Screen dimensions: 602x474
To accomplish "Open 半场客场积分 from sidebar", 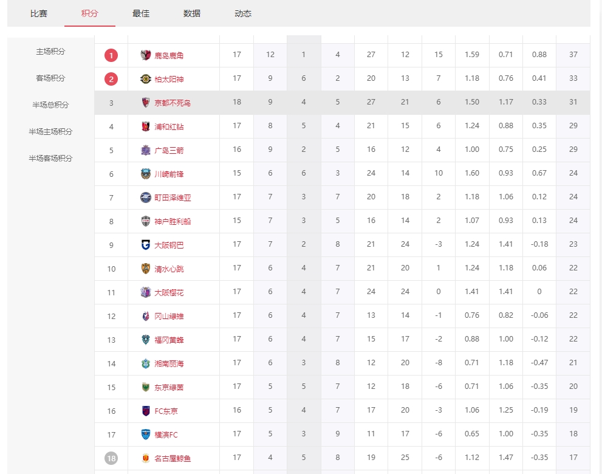I will point(50,158).
